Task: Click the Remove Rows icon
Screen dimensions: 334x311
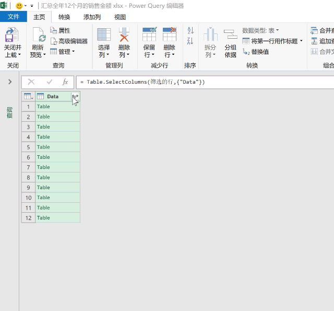Action: [170, 36]
